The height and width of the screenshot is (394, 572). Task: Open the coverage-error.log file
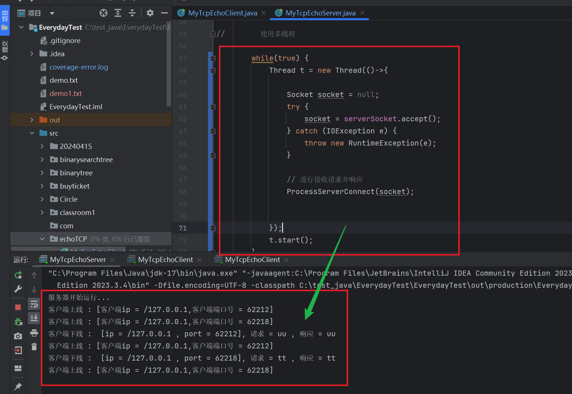pyautogui.click(x=79, y=67)
